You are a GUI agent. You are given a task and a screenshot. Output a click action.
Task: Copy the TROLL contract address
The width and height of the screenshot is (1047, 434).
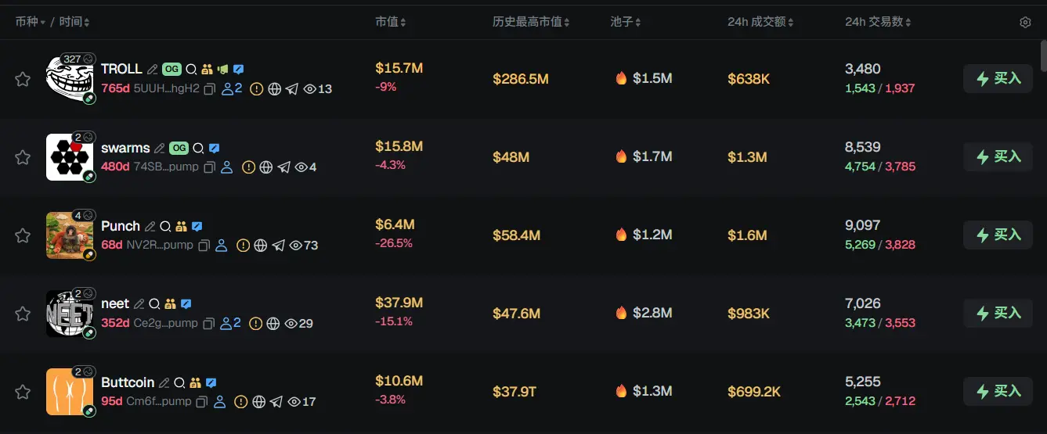tap(209, 89)
